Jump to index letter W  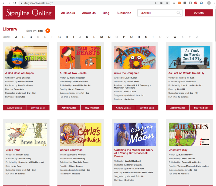[x=175, y=37]
